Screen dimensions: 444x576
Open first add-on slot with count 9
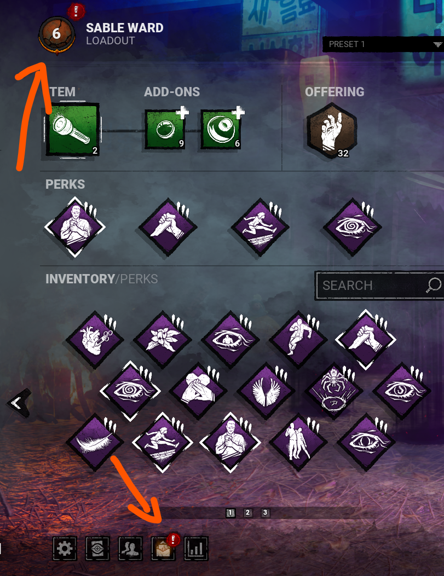click(164, 130)
